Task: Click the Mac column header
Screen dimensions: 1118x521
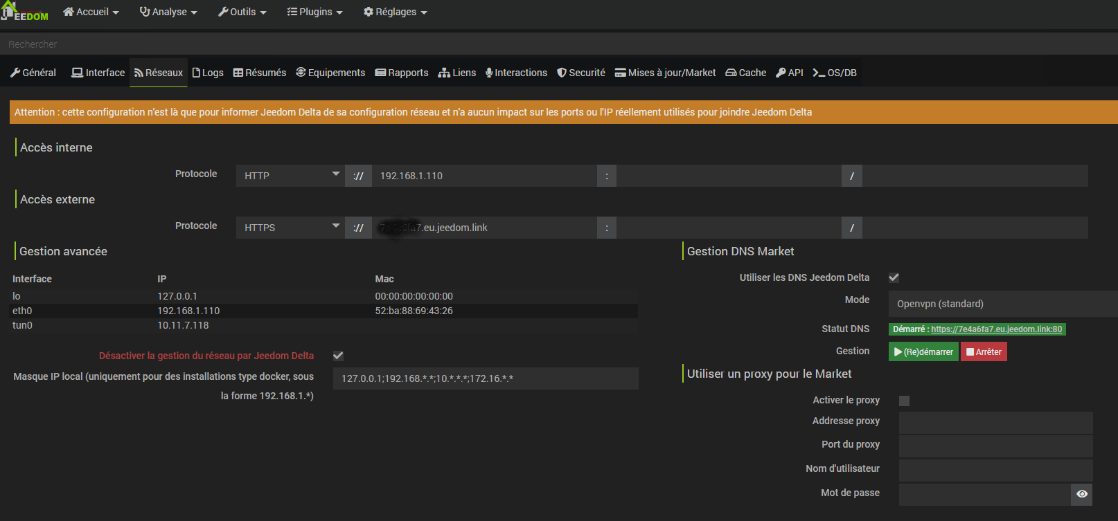Action: pyautogui.click(x=384, y=279)
